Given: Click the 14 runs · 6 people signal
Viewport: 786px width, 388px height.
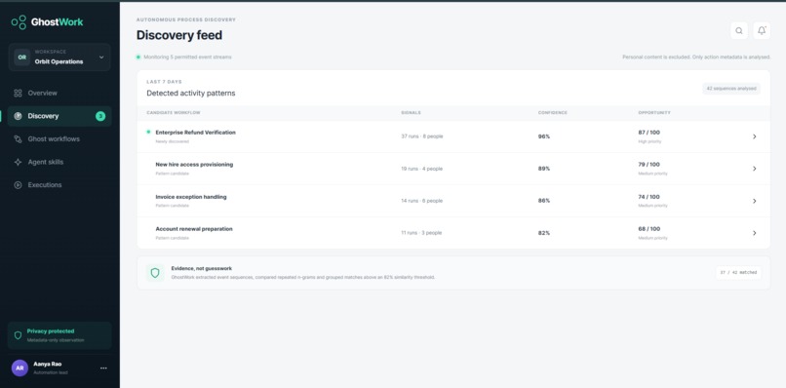Looking at the screenshot, I should tap(422, 201).
